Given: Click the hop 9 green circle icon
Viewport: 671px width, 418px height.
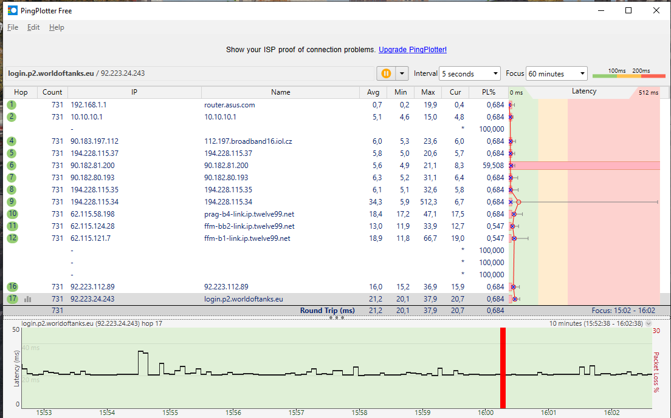Looking at the screenshot, I should [x=12, y=202].
